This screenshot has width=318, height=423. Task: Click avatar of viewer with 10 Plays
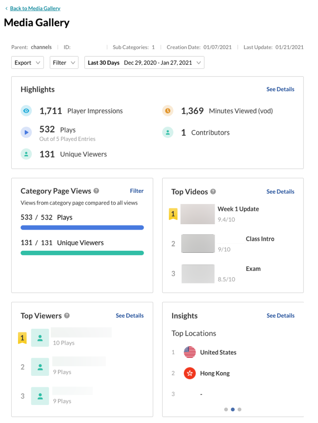coord(40,338)
